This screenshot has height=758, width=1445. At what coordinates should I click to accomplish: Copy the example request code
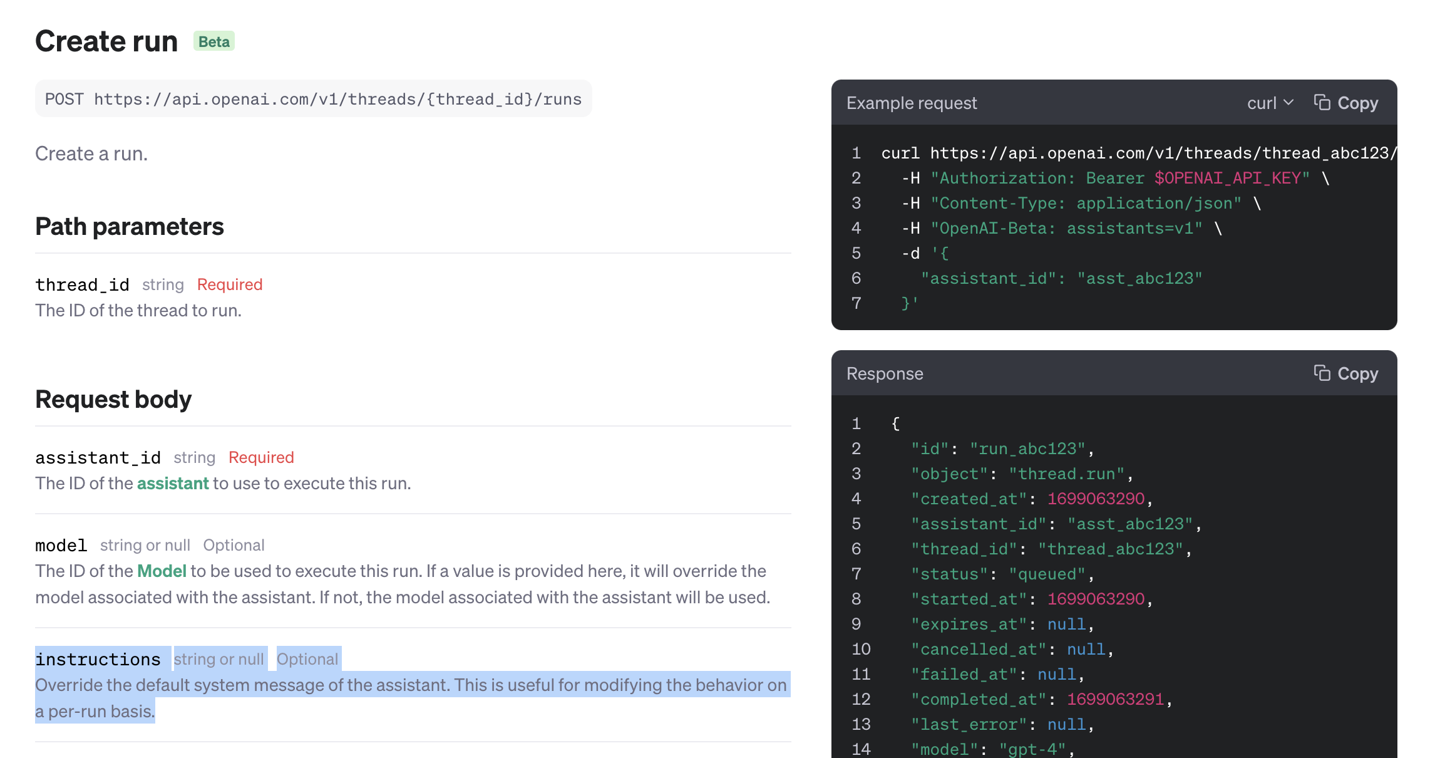pyautogui.click(x=1345, y=103)
